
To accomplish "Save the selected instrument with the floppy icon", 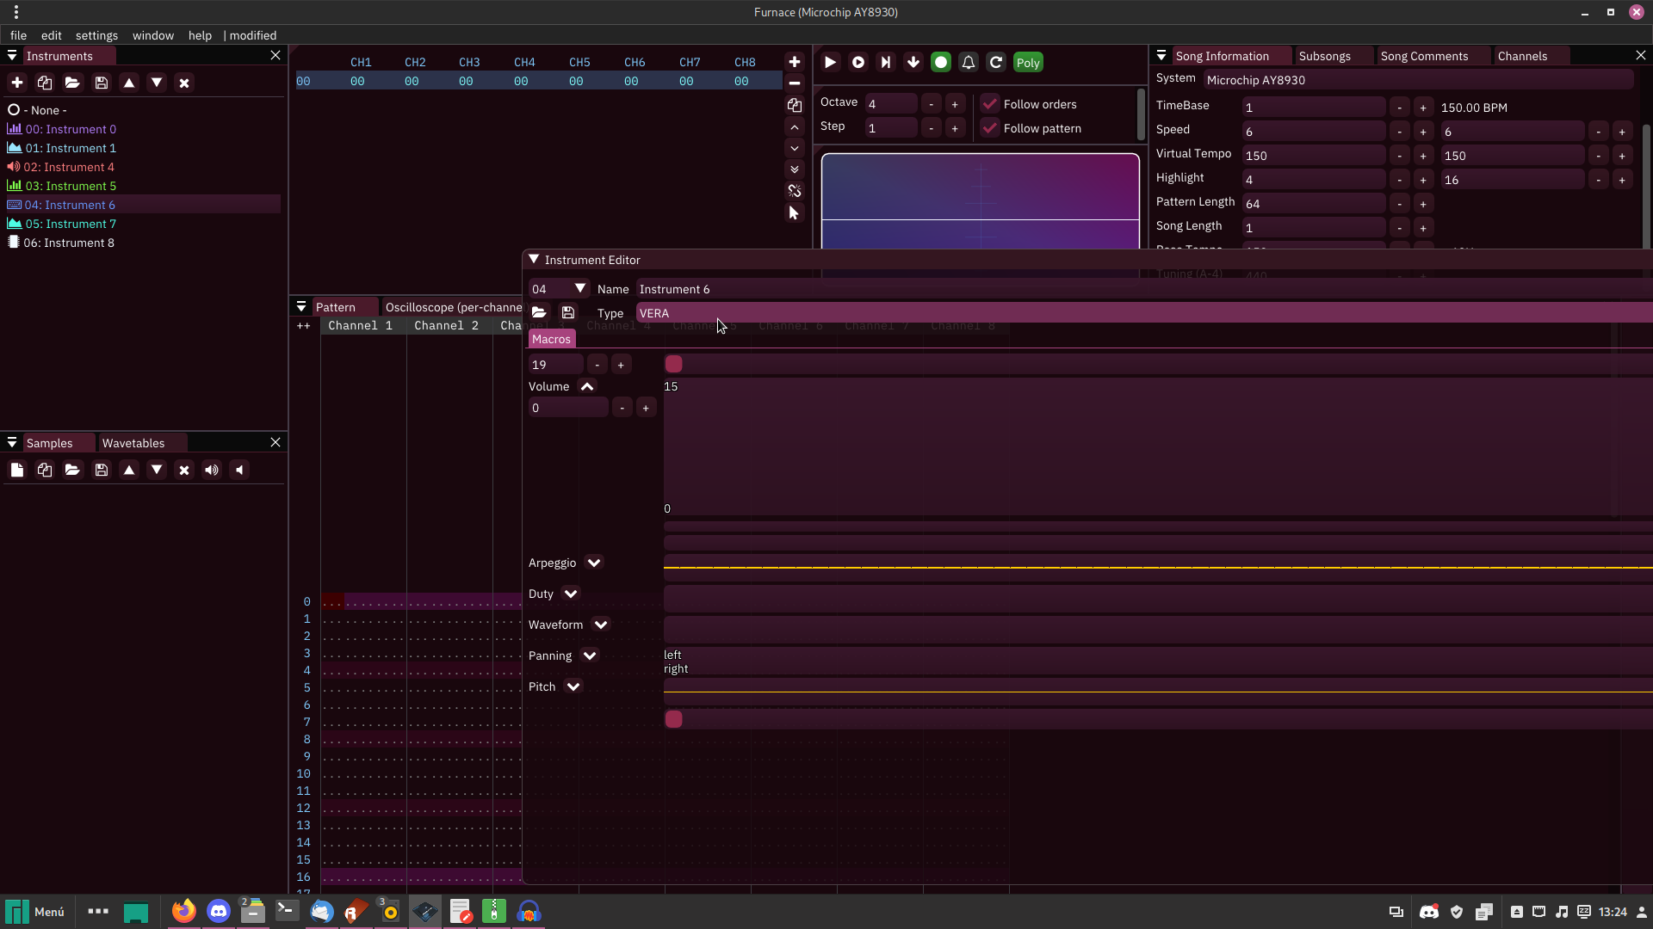I will pos(102,83).
